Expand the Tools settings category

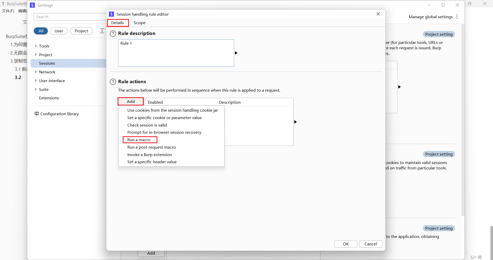pos(36,46)
